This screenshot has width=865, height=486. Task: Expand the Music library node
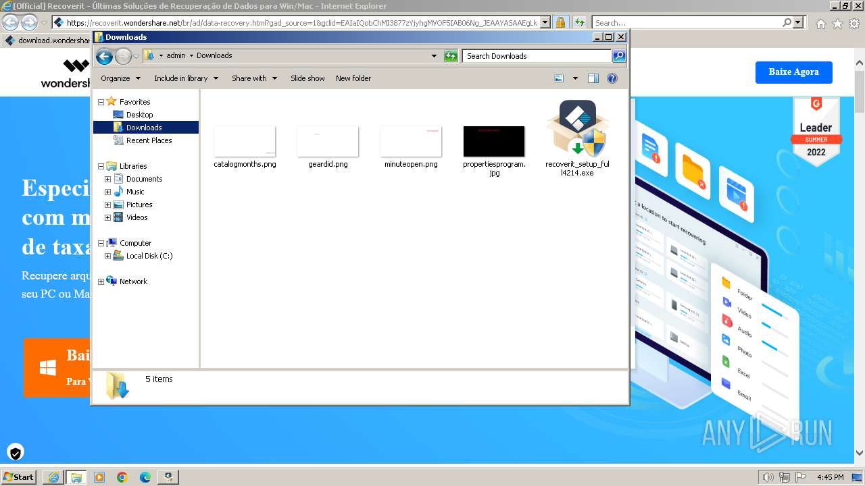(x=107, y=192)
